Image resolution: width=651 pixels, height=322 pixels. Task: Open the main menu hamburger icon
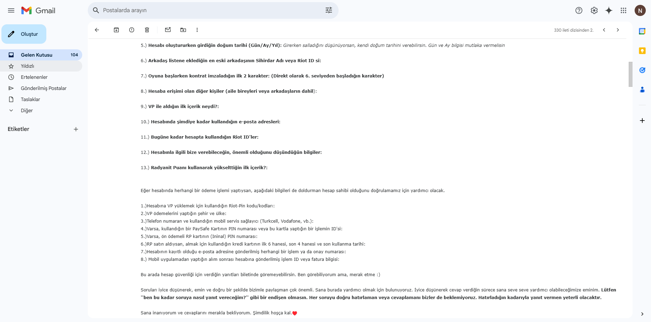coord(11,10)
